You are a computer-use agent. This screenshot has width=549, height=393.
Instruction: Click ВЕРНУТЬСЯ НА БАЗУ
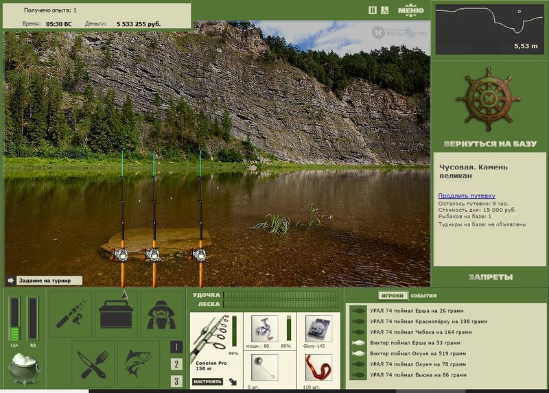click(489, 144)
